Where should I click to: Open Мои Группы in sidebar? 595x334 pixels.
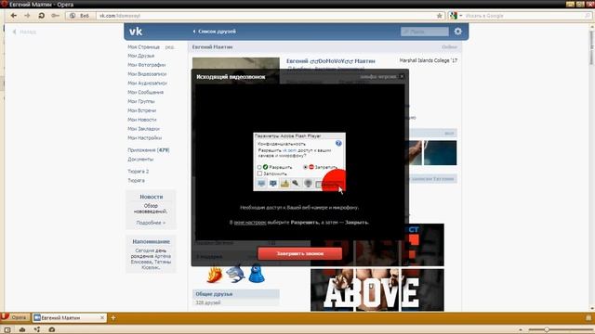click(141, 101)
